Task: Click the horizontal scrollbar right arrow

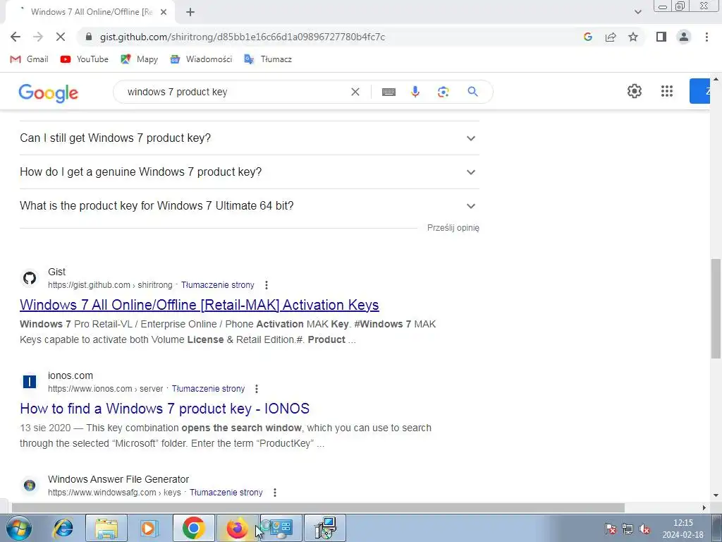Action: tap(704, 507)
